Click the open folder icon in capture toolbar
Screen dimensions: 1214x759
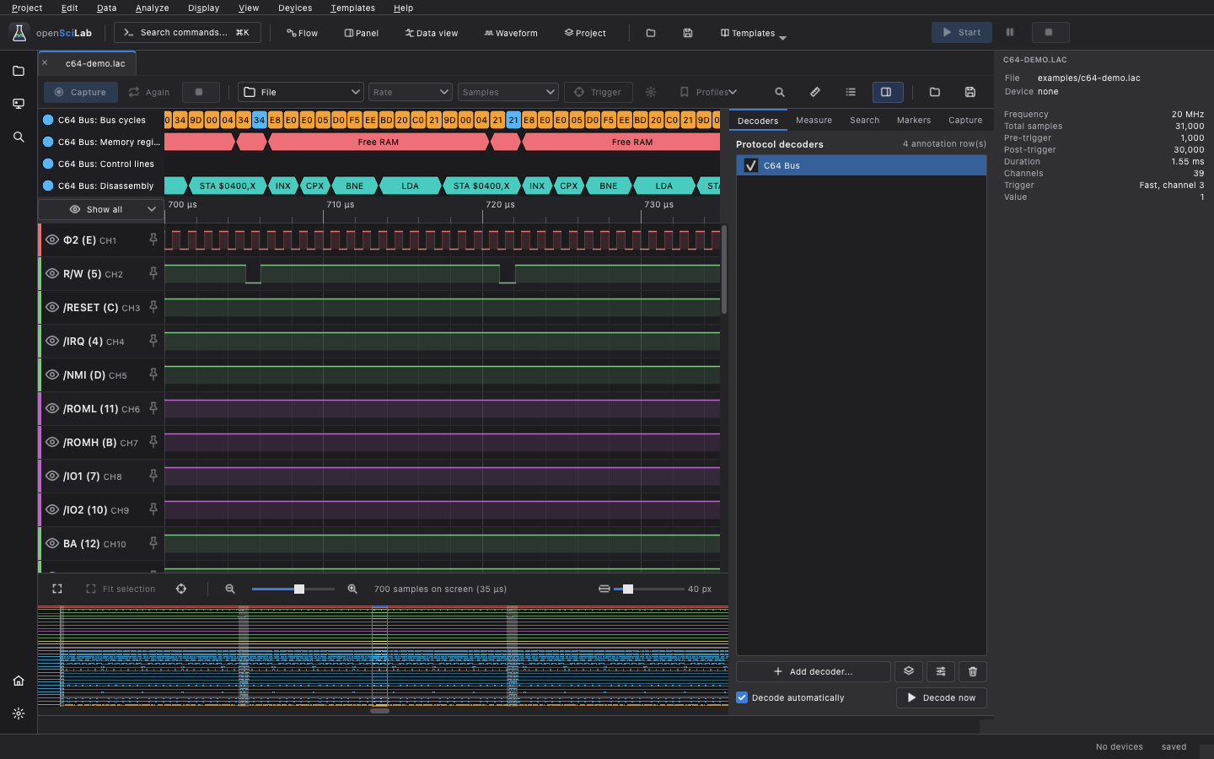point(935,92)
